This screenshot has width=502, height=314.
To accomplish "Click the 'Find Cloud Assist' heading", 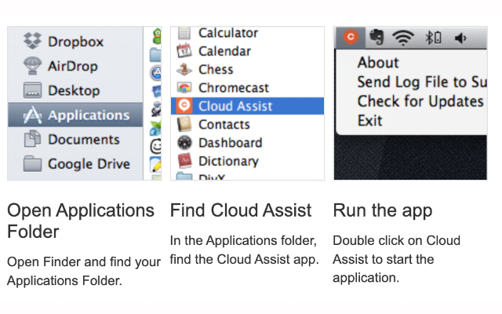I will tap(241, 210).
